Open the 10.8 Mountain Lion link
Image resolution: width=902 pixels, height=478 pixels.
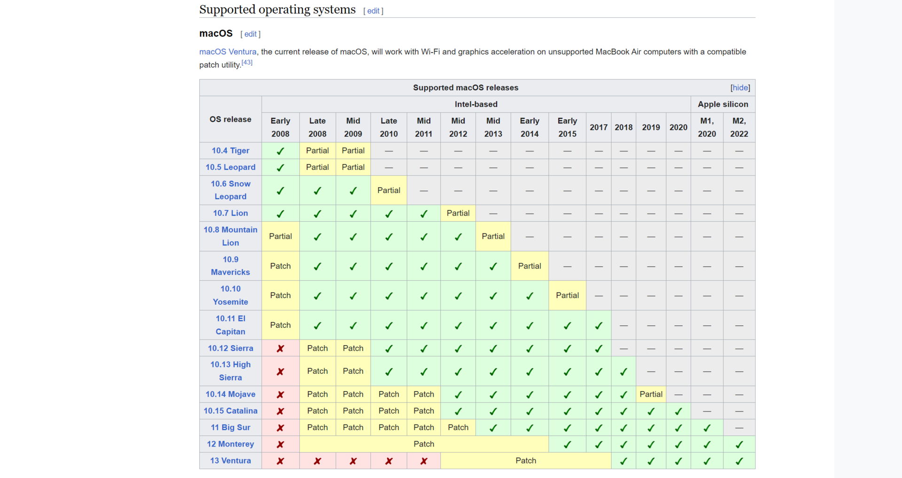(230, 236)
